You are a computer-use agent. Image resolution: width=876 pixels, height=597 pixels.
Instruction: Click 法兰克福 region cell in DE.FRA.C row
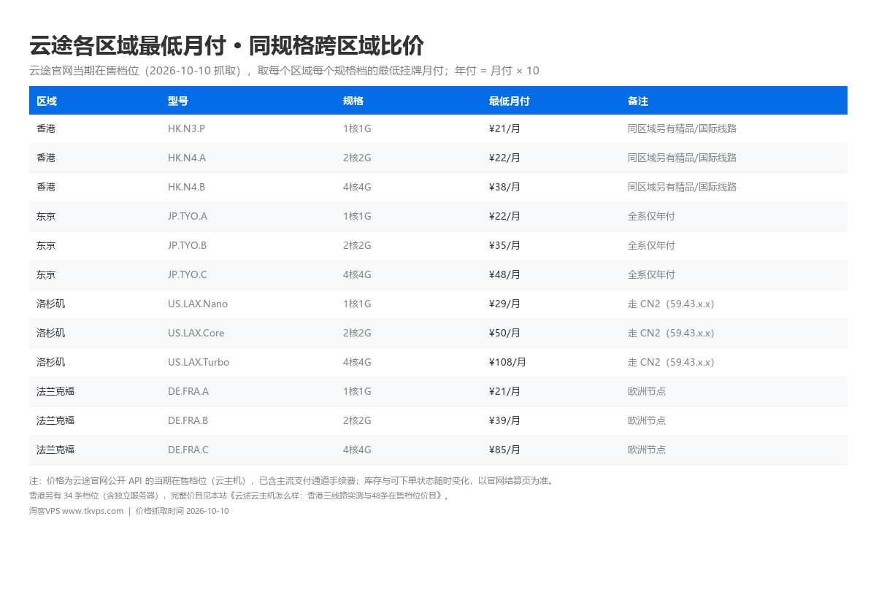[55, 450]
